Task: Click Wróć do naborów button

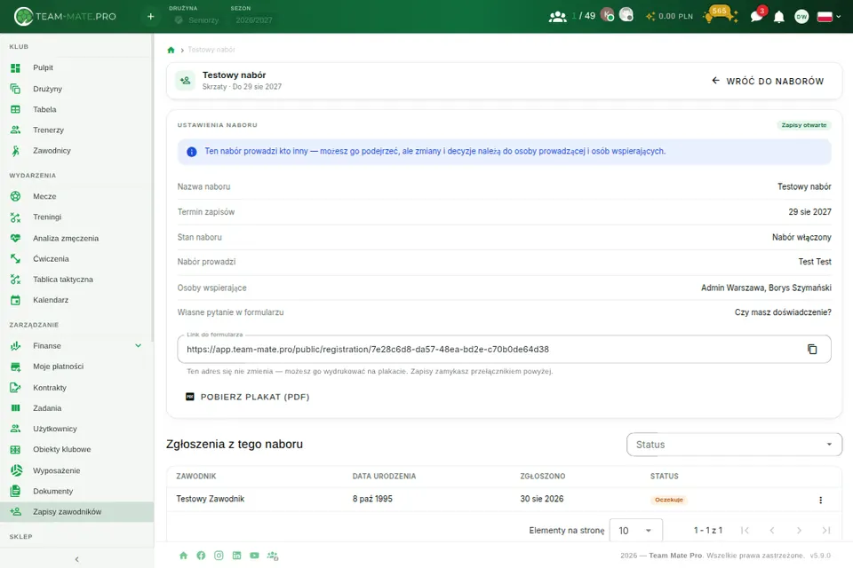Action: pyautogui.click(x=768, y=81)
